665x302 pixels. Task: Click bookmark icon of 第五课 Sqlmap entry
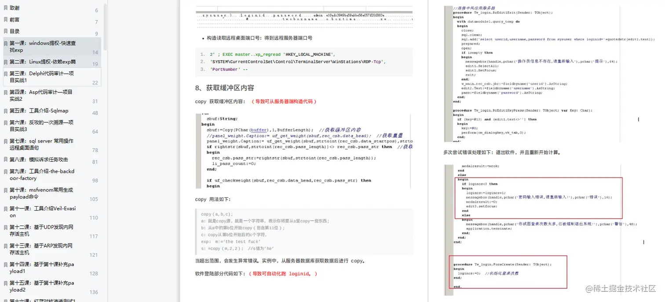(x=6, y=110)
